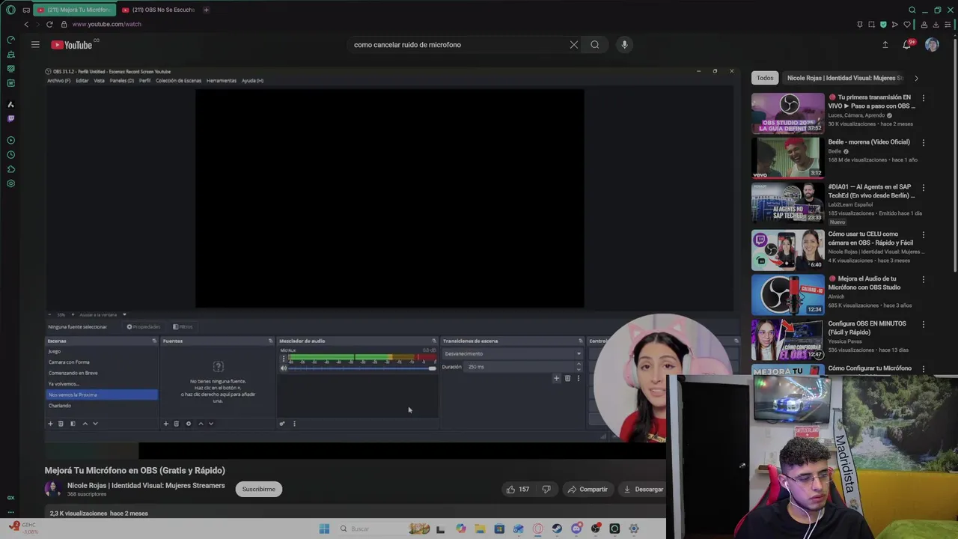Open settings gear in Opera sidebar

click(x=10, y=183)
